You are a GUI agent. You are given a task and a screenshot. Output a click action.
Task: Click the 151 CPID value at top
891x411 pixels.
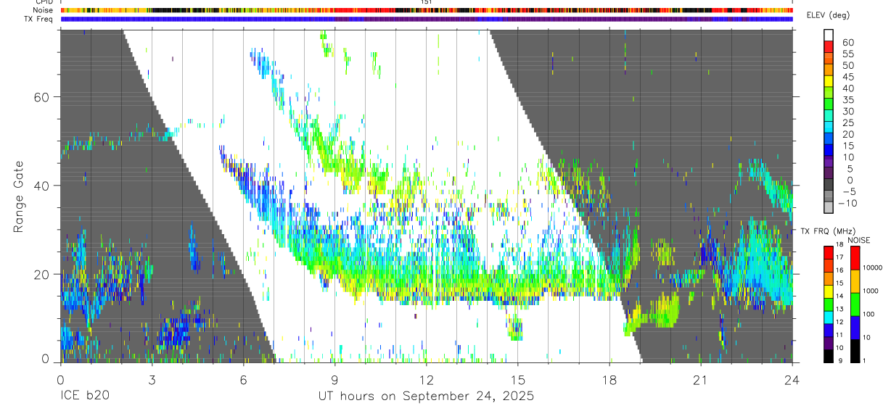427,2
